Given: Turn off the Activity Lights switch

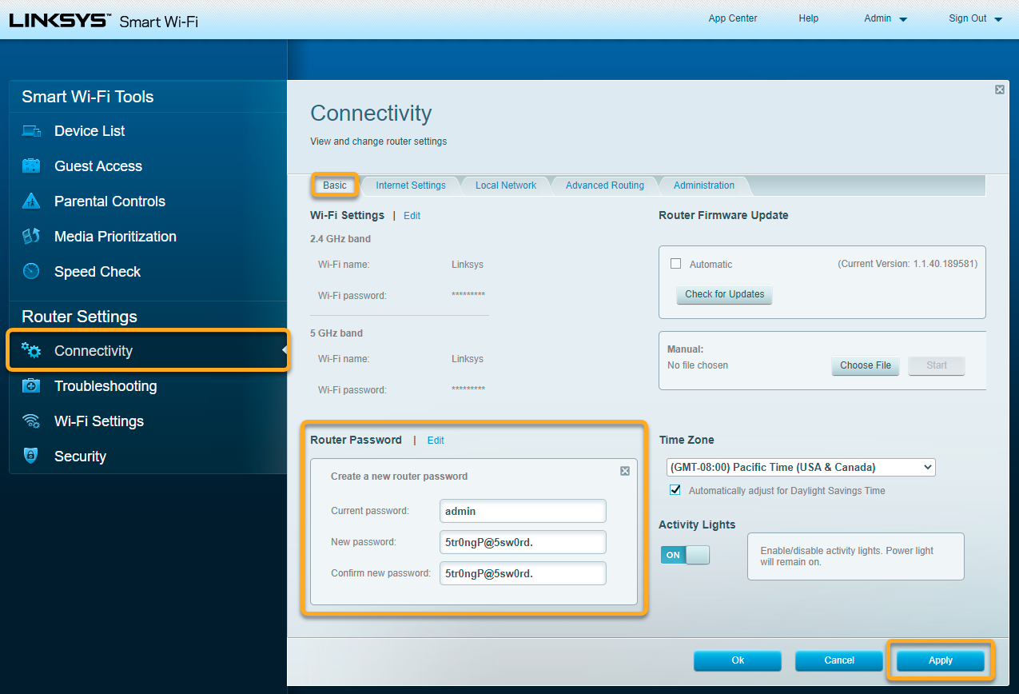Looking at the screenshot, I should (685, 555).
